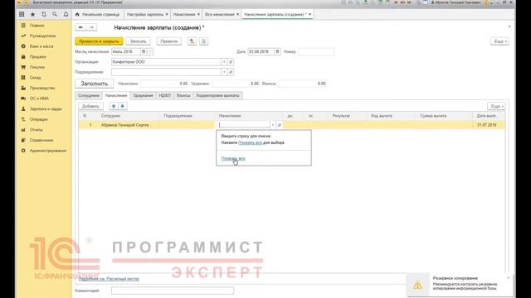531x298 pixels.
Task: Open Справочники section in sidebar
Action: (x=41, y=140)
